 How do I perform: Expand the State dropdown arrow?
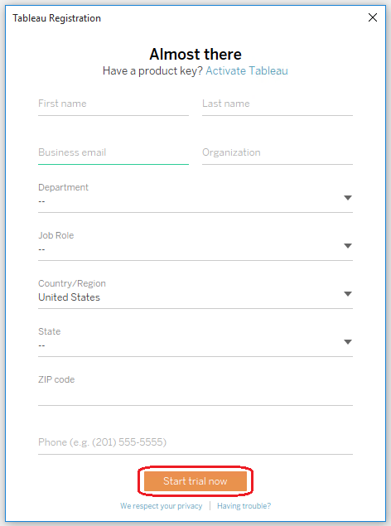pos(348,342)
